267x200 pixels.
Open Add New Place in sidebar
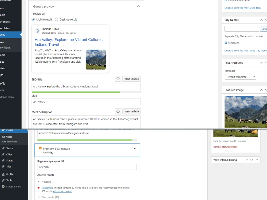coord(10,142)
